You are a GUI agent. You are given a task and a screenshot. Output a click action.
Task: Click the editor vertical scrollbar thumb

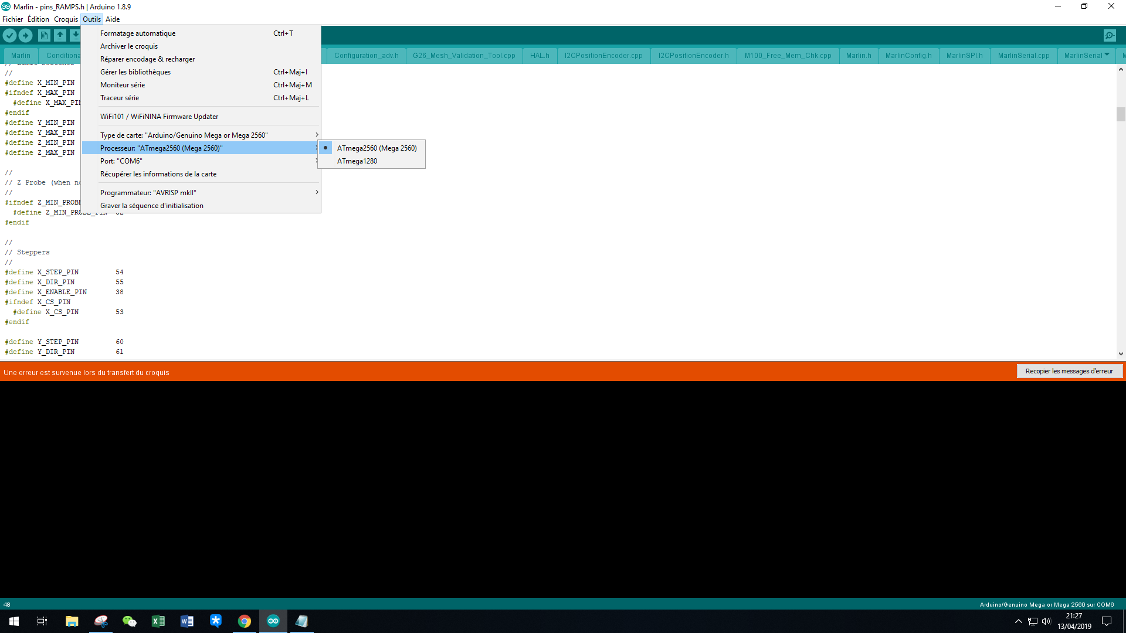pos(1121,114)
